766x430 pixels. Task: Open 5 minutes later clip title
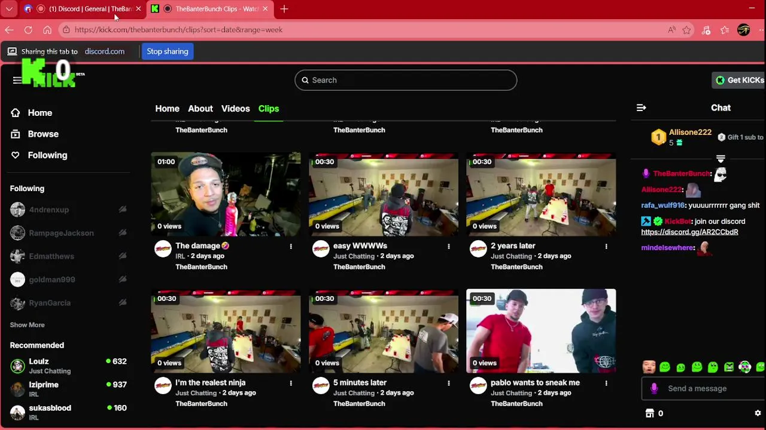[x=360, y=383]
